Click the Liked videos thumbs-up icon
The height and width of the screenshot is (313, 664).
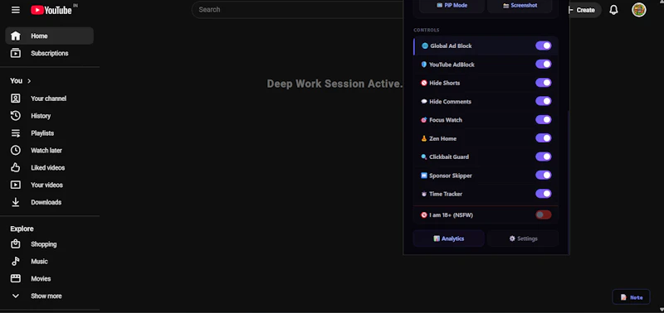click(16, 168)
